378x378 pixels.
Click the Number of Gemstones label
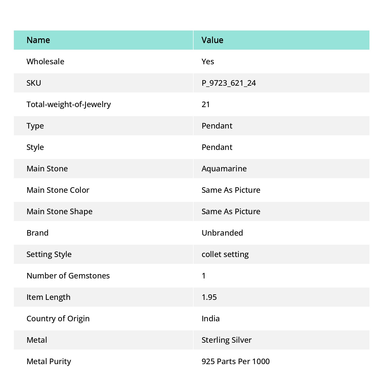coord(68,276)
